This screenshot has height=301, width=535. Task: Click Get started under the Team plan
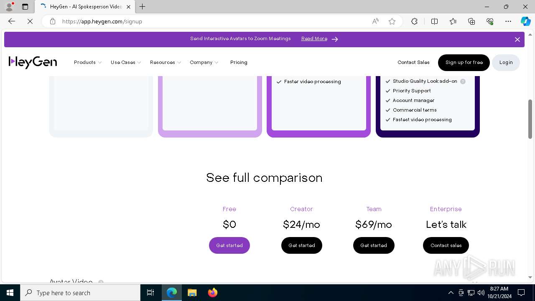coord(374,245)
